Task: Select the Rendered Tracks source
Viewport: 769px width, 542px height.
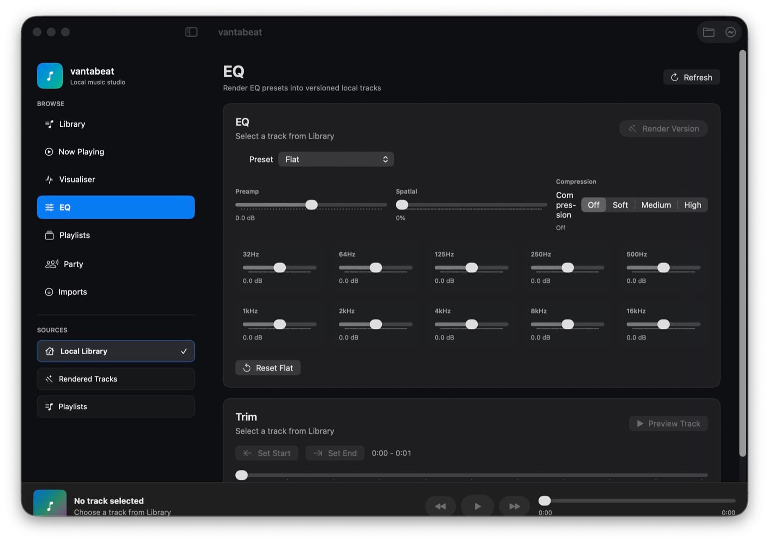Action: (116, 379)
